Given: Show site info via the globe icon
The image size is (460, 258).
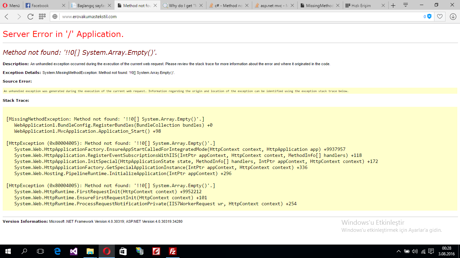Looking at the screenshot, I should tap(55, 16).
